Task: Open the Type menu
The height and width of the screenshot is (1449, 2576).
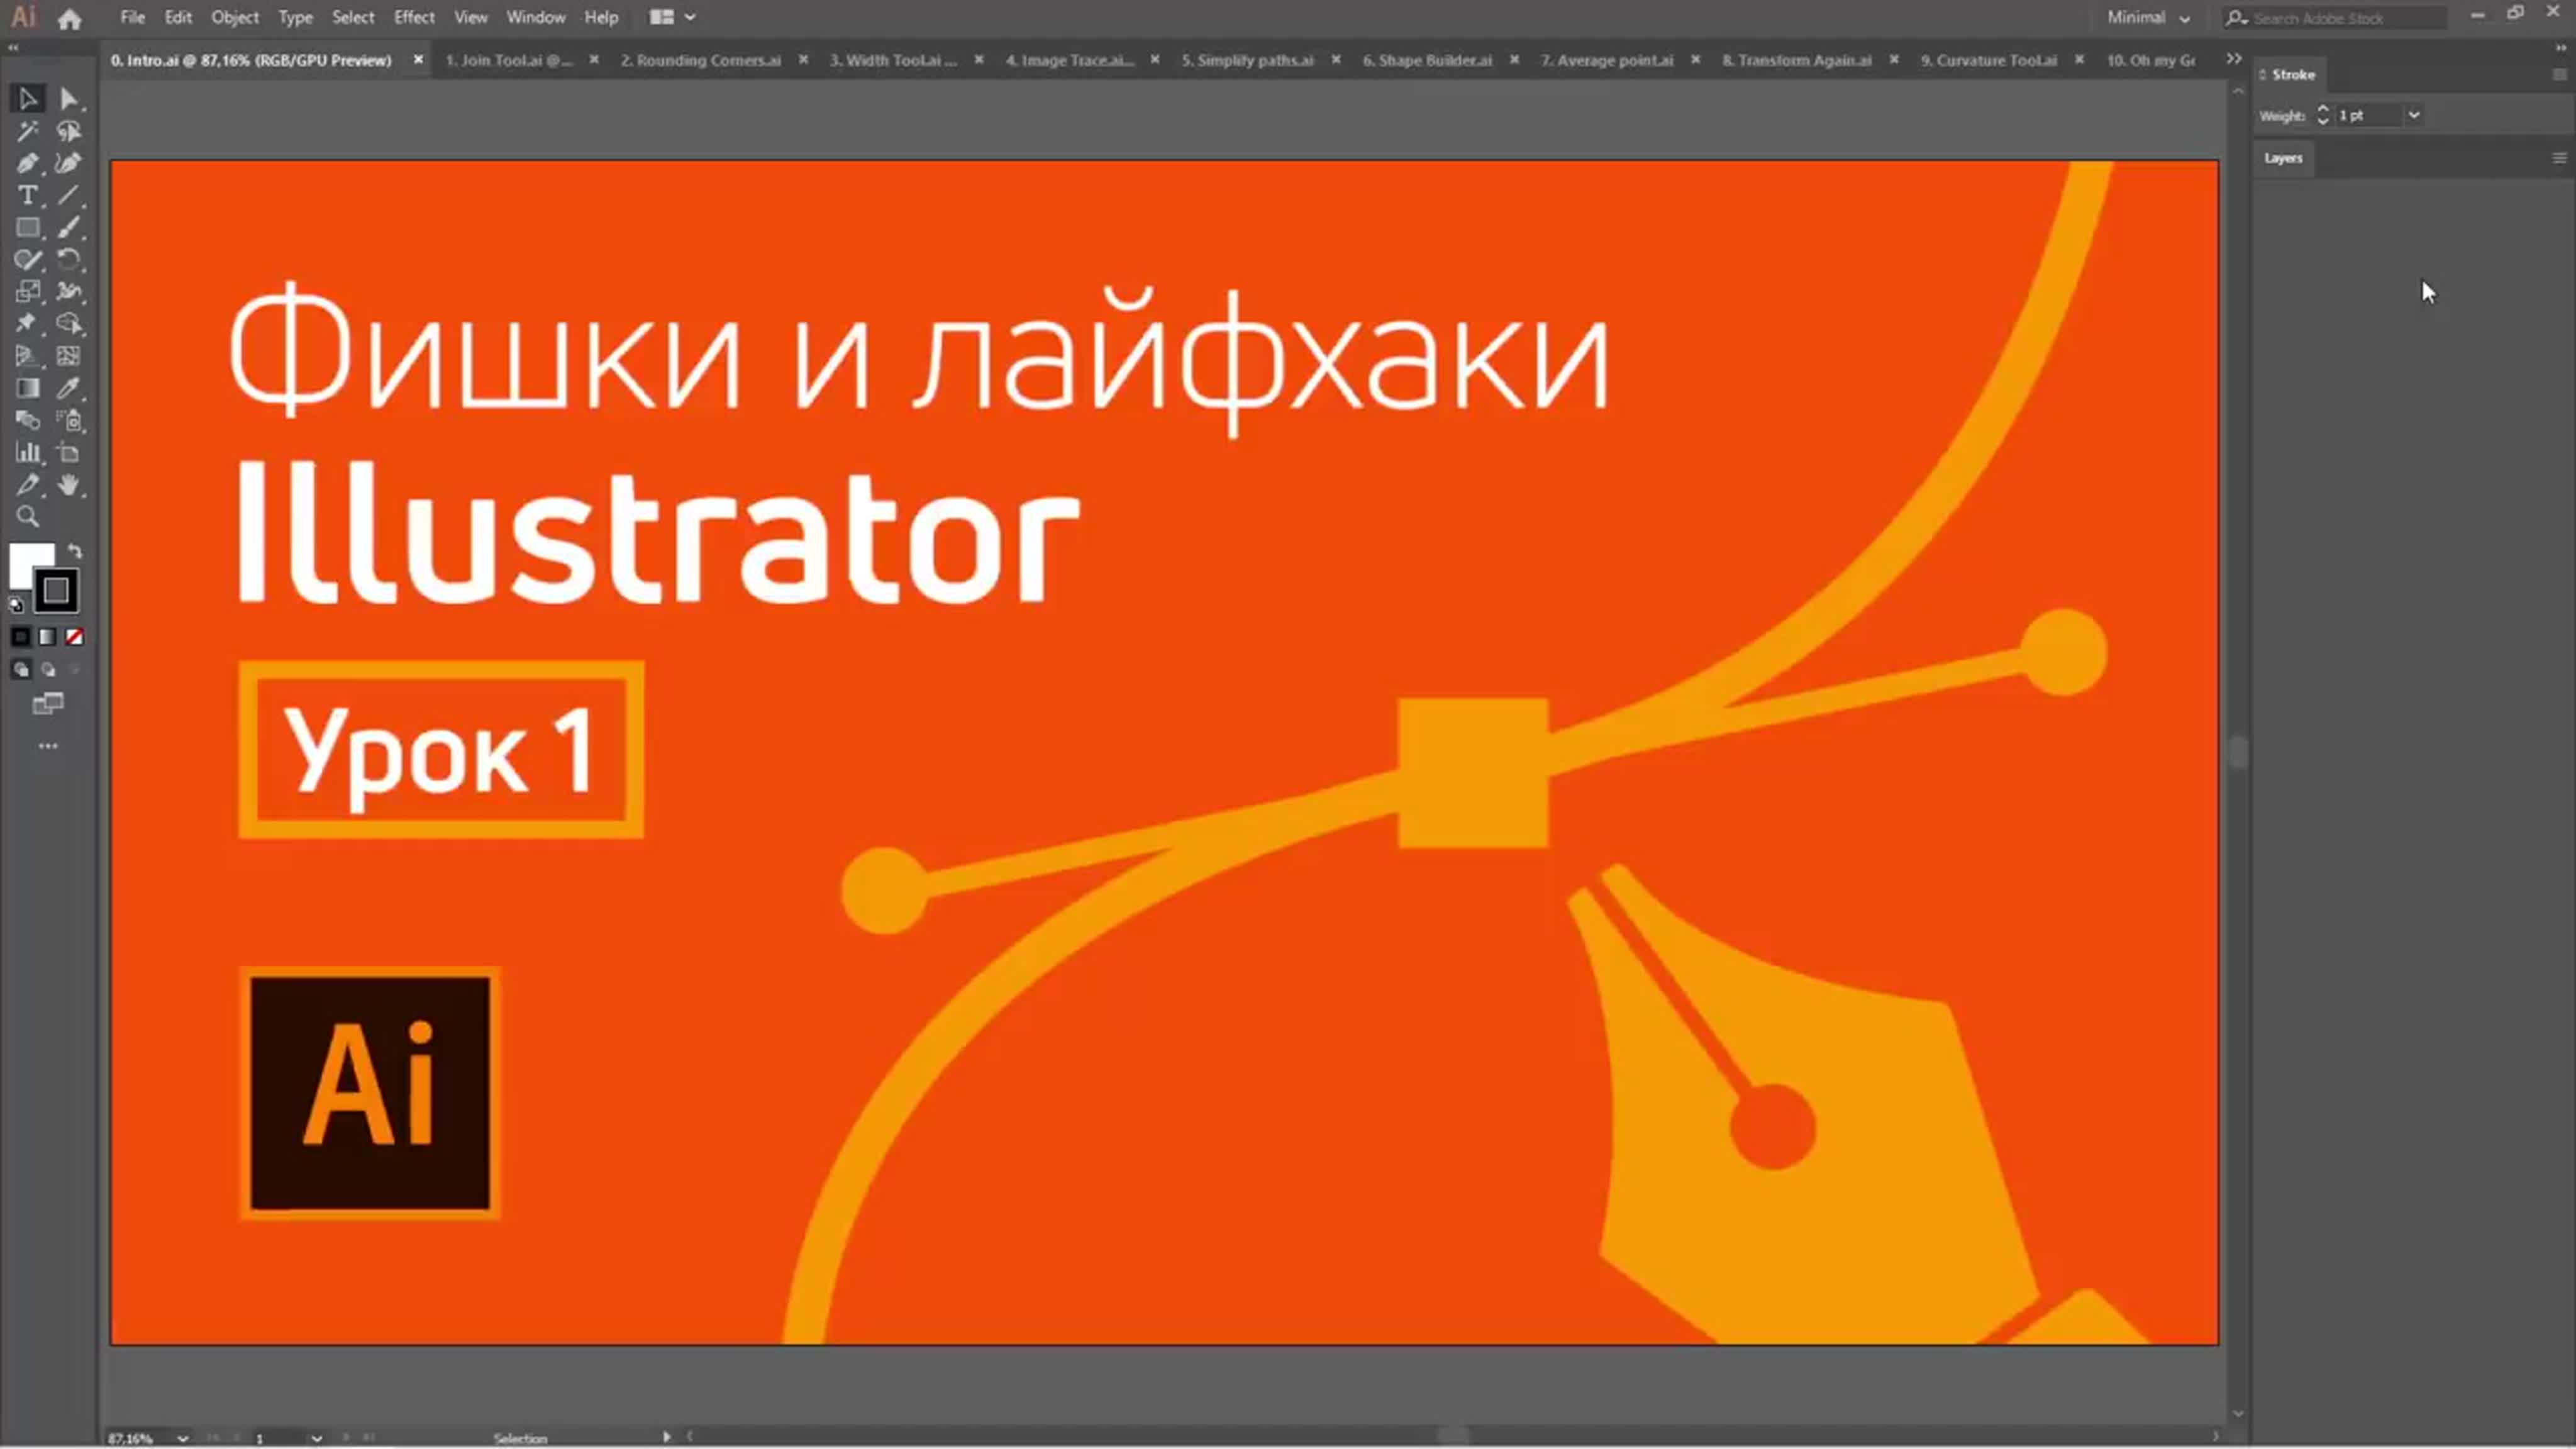Action: tap(295, 17)
